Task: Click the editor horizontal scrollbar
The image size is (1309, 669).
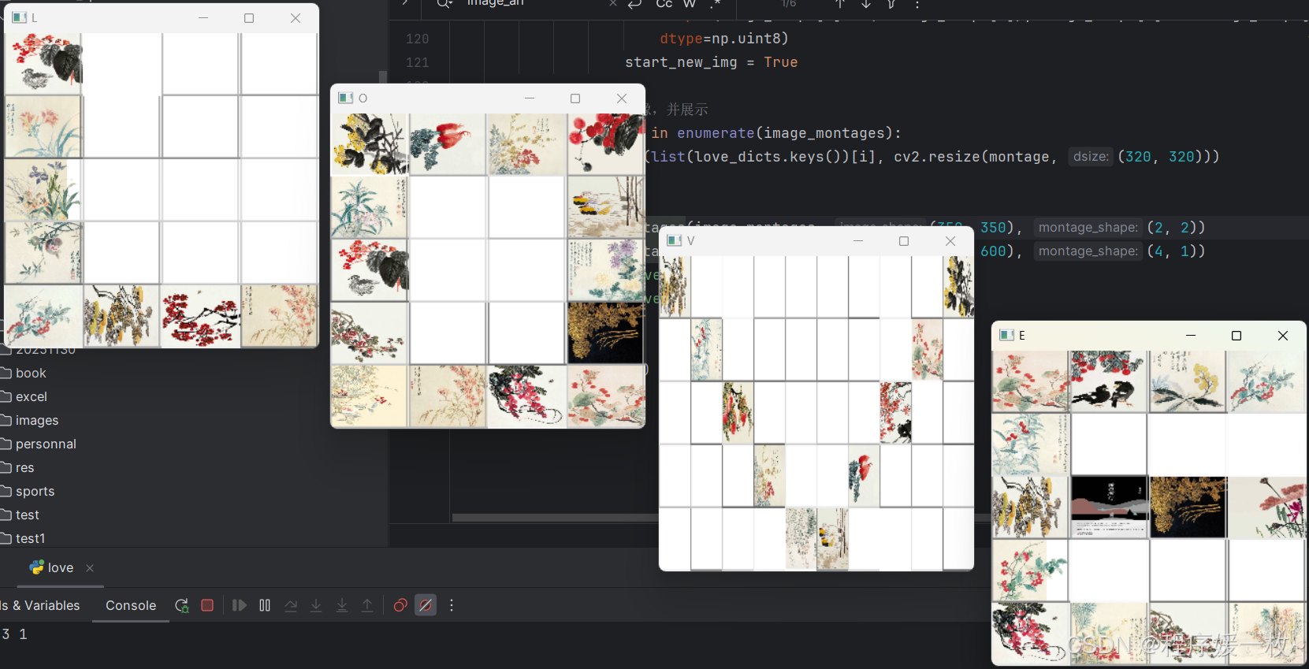Action: [x=555, y=518]
